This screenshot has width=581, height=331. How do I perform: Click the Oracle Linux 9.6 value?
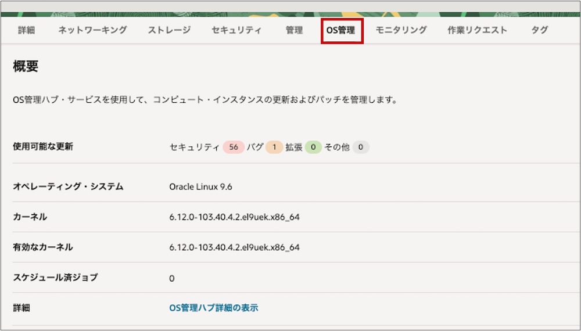(x=201, y=187)
